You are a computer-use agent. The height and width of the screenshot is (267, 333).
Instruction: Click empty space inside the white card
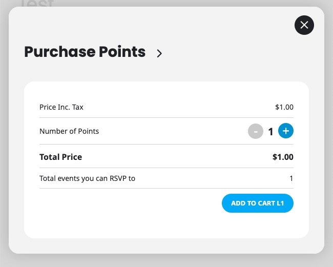tap(128, 215)
